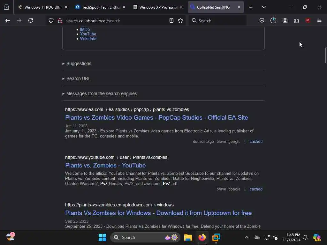
Task: Open muted volume tray icon
Action: pos(275,237)
